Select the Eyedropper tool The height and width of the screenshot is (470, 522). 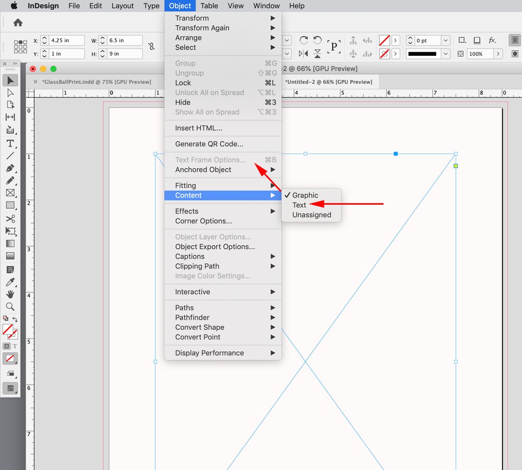(10, 282)
